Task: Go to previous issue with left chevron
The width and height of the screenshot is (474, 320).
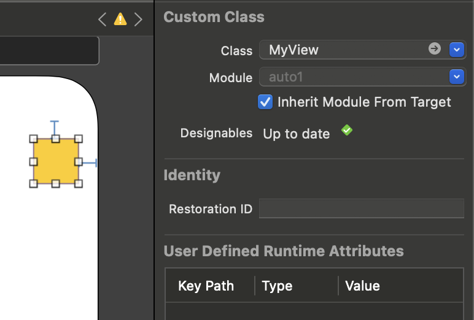Action: (x=103, y=19)
